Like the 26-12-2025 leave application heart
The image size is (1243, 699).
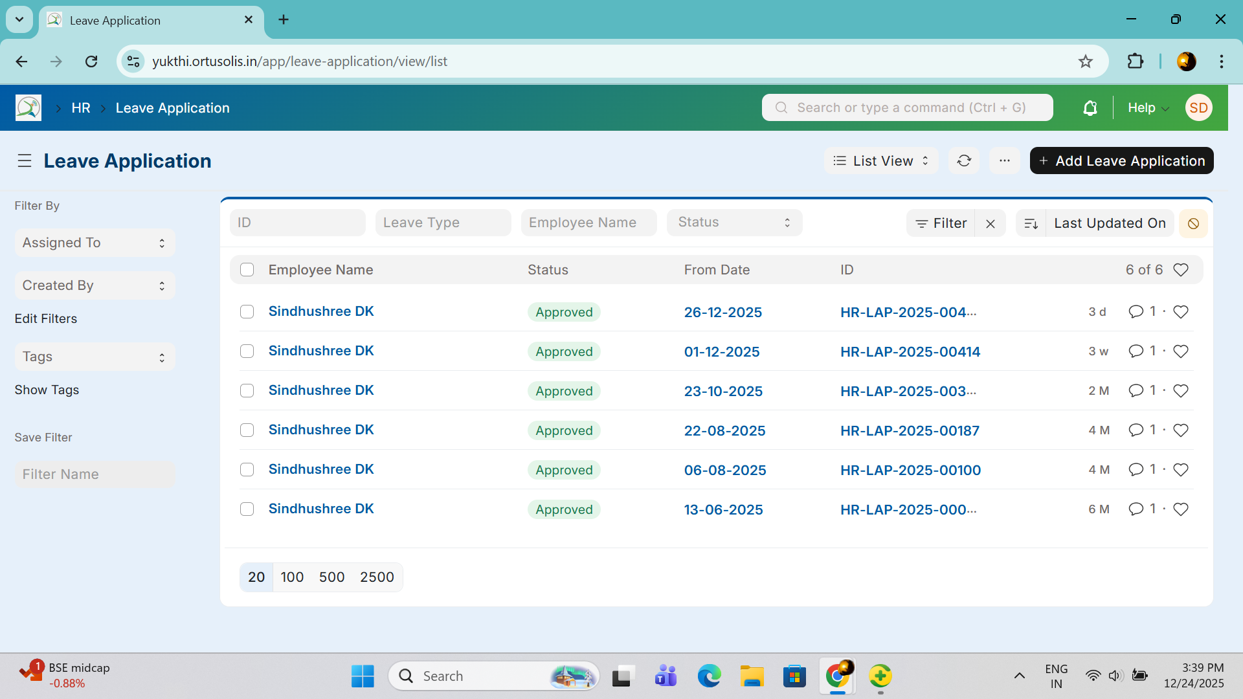1181,312
